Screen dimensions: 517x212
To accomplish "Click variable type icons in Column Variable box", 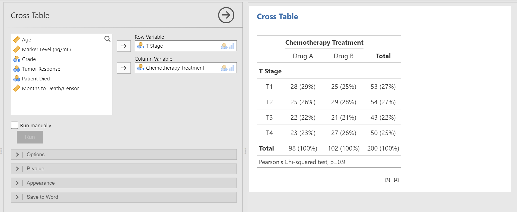I will coord(228,68).
